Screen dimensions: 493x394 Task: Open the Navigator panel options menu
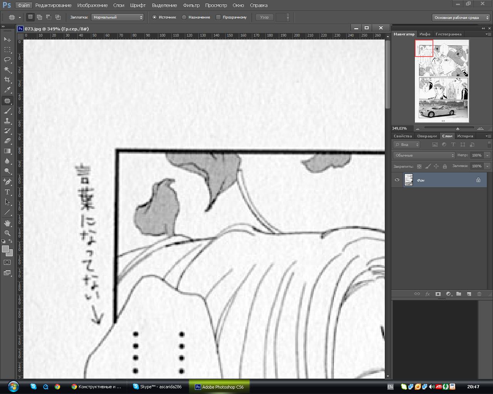click(488, 34)
